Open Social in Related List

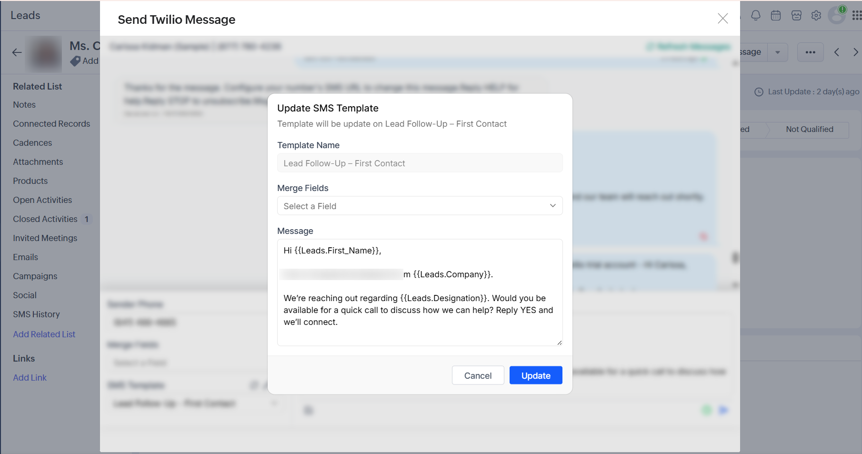coord(25,295)
